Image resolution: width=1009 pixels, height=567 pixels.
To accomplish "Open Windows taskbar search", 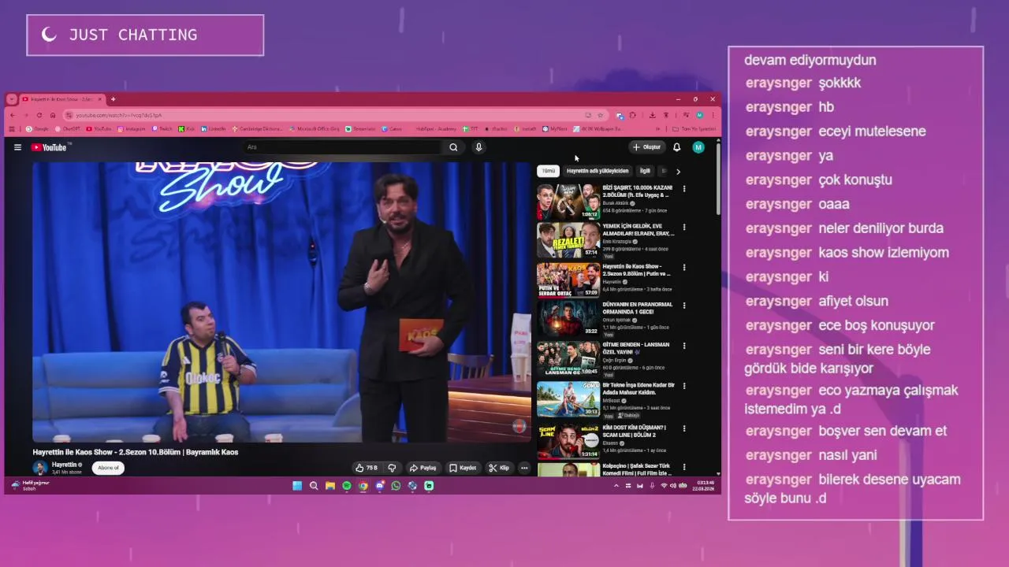I will coord(314,486).
